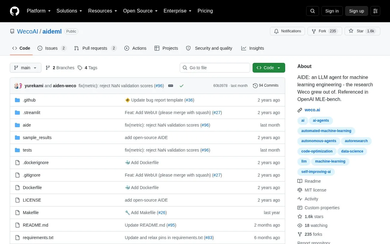View the 1.6k stars stargazers link
The image size is (390, 244).
pos(310,217)
